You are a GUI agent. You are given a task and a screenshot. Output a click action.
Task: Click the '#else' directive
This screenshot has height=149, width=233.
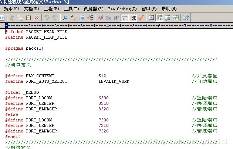(x=11, y=114)
